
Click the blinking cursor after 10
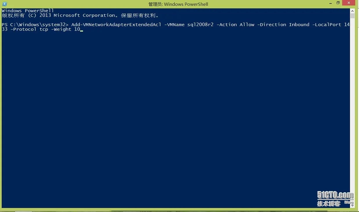82,30
